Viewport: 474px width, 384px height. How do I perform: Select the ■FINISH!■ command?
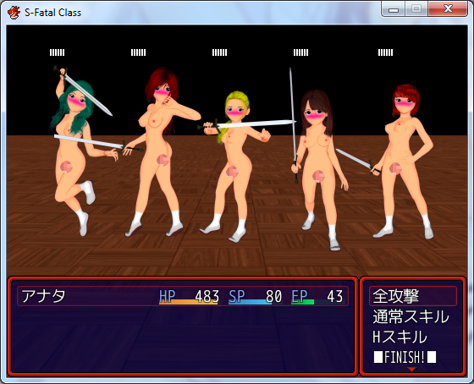pyautogui.click(x=405, y=357)
